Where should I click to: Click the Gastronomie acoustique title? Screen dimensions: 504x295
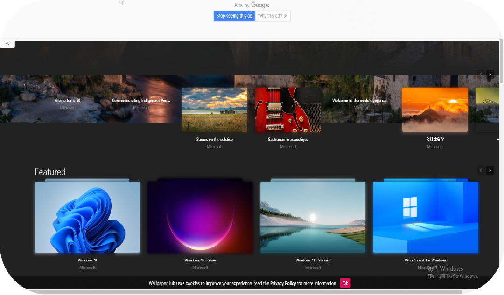click(x=288, y=139)
